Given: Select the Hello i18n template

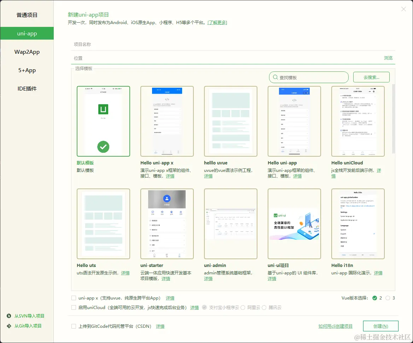Looking at the screenshot, I should (358, 224).
